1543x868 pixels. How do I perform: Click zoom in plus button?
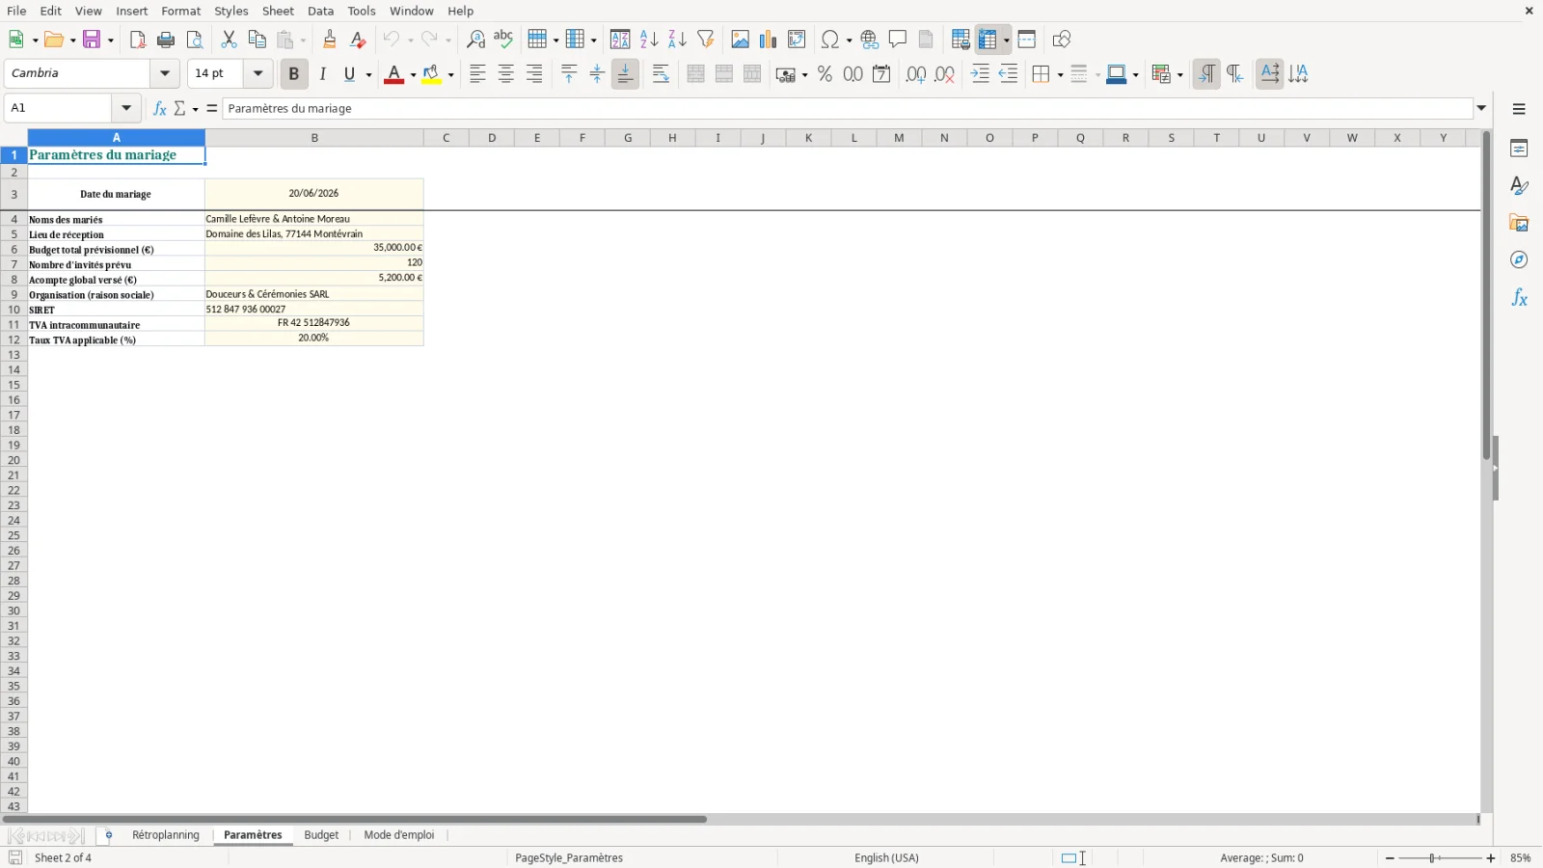click(1491, 858)
